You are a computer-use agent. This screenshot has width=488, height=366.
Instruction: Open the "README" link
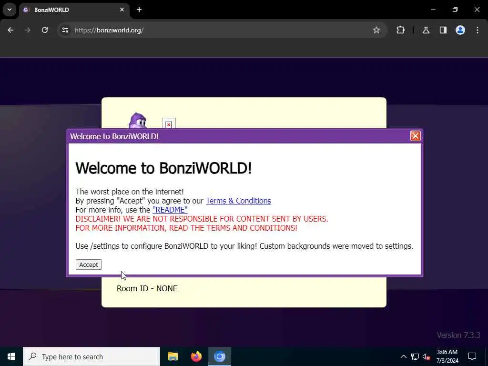170,210
